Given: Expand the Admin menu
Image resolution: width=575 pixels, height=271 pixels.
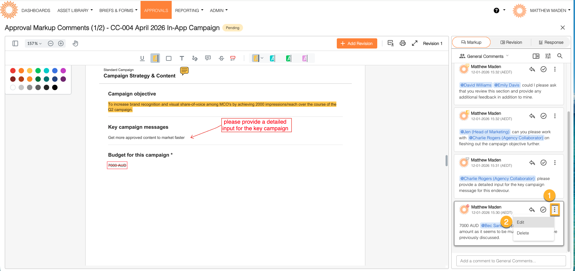Looking at the screenshot, I should click(219, 10).
